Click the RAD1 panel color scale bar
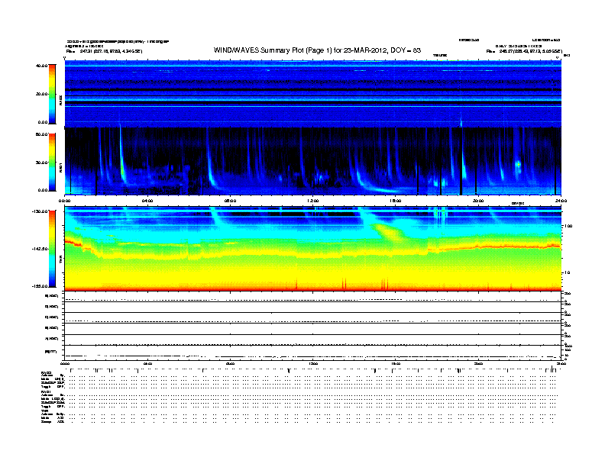The height and width of the screenshot is (467, 605). [x=52, y=162]
